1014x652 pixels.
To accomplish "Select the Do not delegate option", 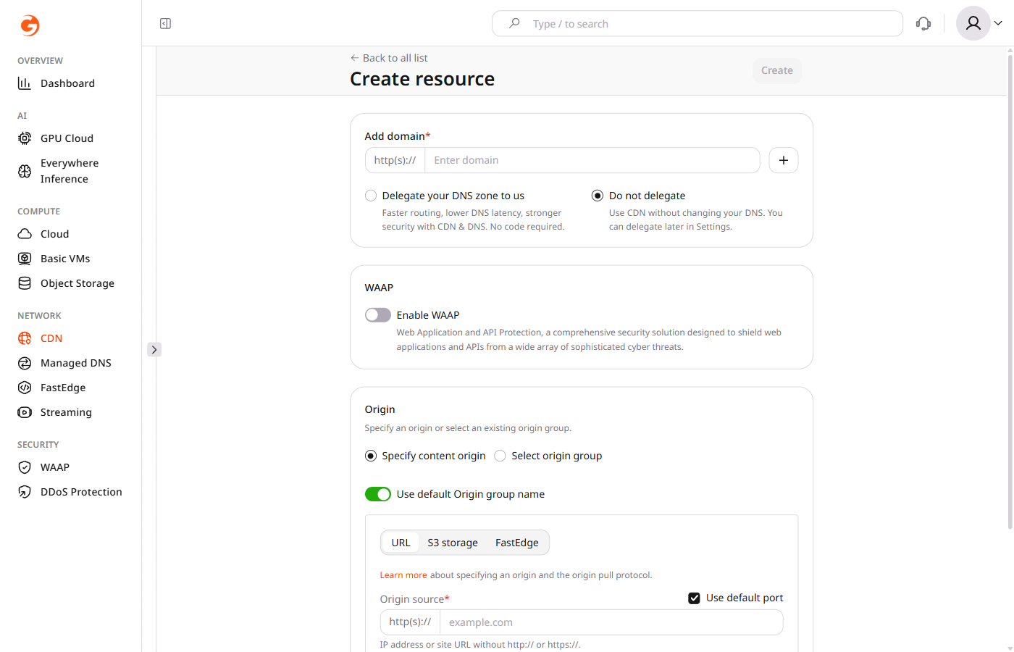I will (x=598, y=196).
